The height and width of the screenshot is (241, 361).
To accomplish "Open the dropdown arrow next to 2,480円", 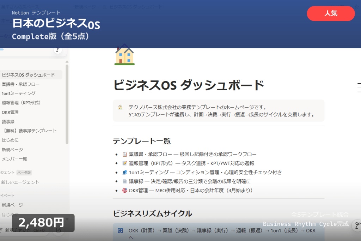I will pyautogui.click(x=67, y=219).
